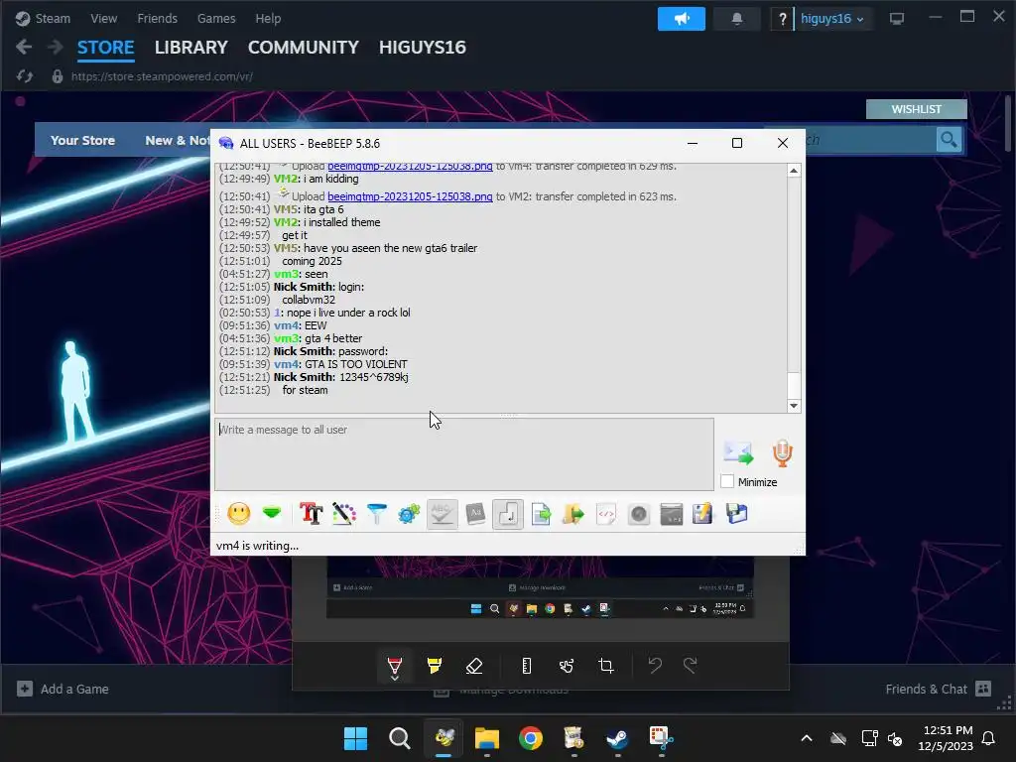Enable the Minimize checkbox
This screenshot has width=1016, height=762.
click(x=727, y=481)
